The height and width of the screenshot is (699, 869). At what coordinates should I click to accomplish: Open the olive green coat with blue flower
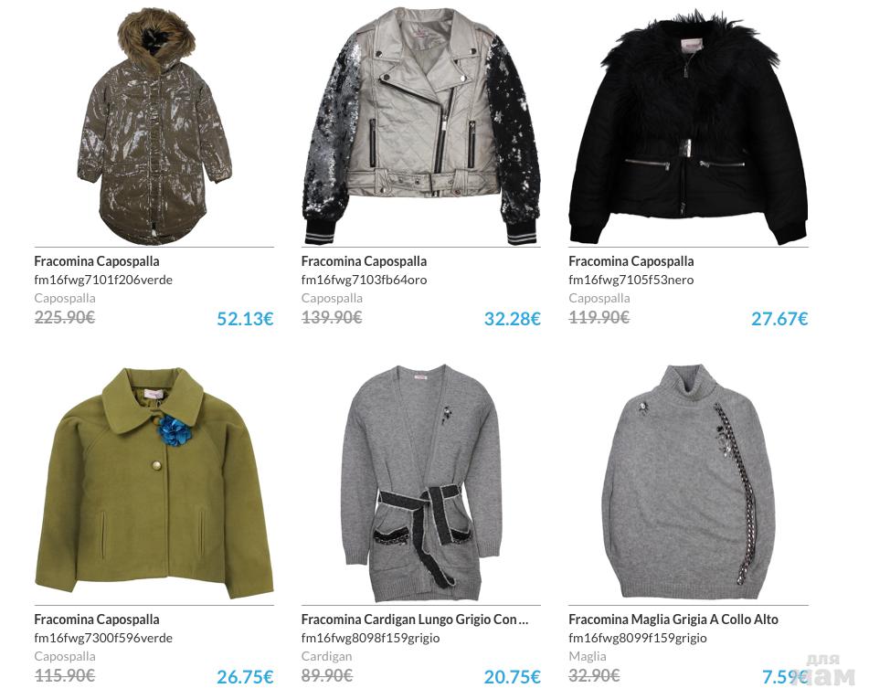click(x=154, y=483)
